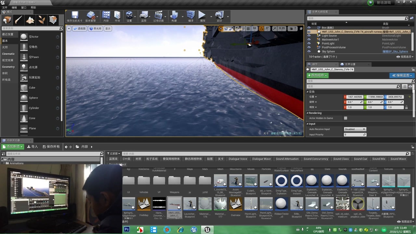Viewport: 416px width, 234px height.
Task: Click the Play (播放) button in toolbar
Action: [202, 16]
